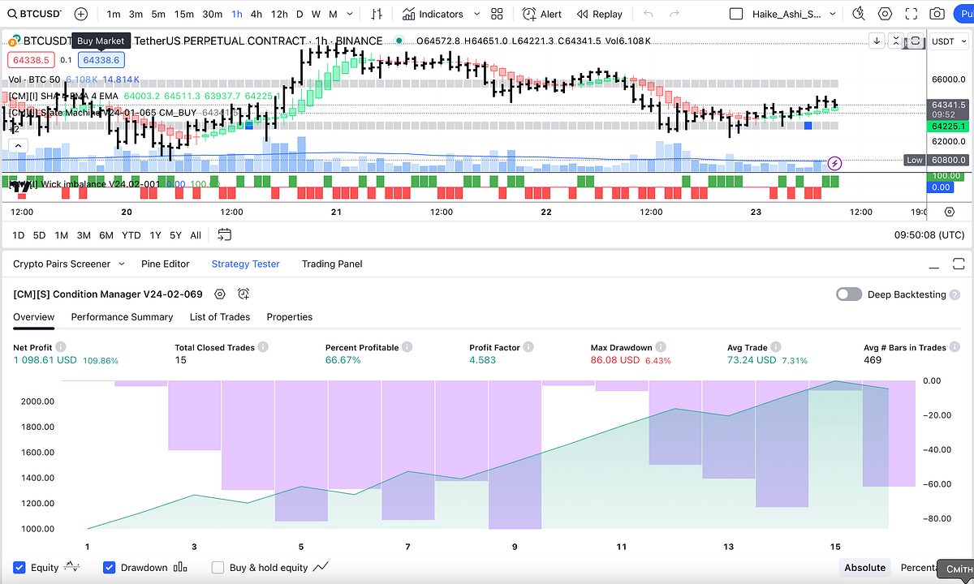Open the multi-chart layout grid selector
The image size is (974, 584).
pos(497,14)
